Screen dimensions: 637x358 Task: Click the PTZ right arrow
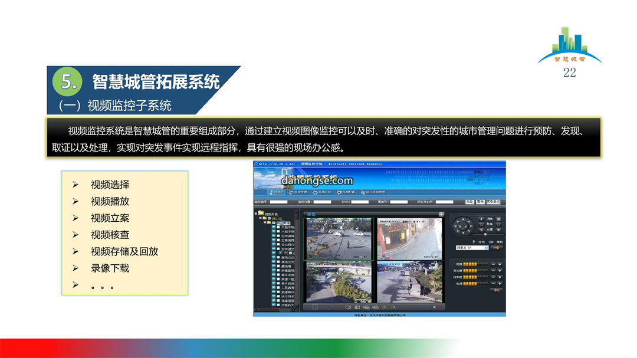tap(471, 226)
